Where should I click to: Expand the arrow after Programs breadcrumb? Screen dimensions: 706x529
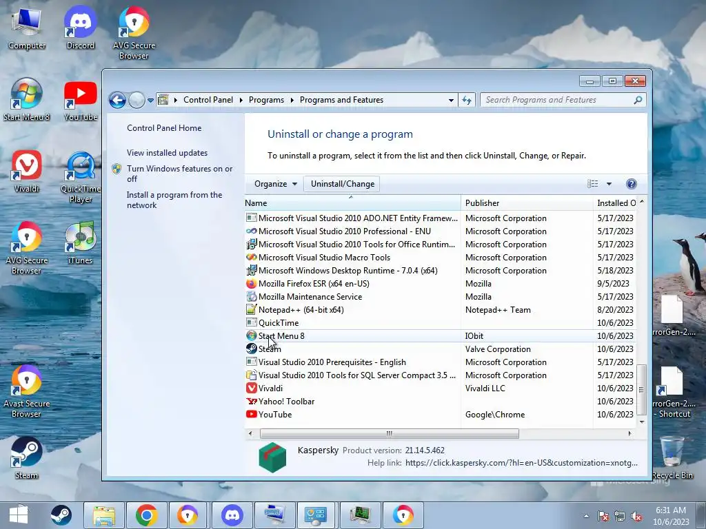pyautogui.click(x=292, y=100)
